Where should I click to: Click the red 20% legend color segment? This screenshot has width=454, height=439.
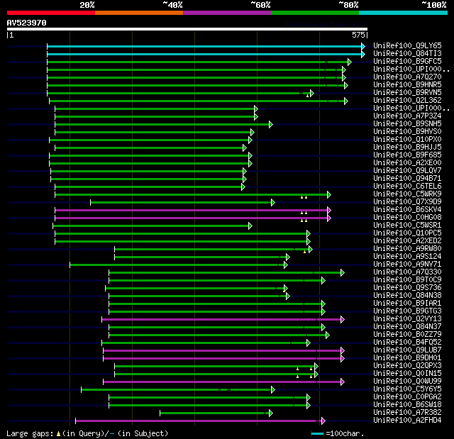point(51,13)
